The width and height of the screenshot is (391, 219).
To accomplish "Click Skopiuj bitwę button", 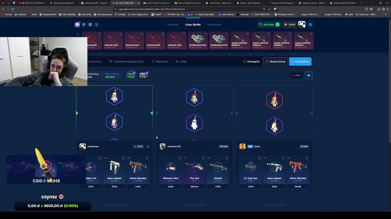I will [x=275, y=61].
